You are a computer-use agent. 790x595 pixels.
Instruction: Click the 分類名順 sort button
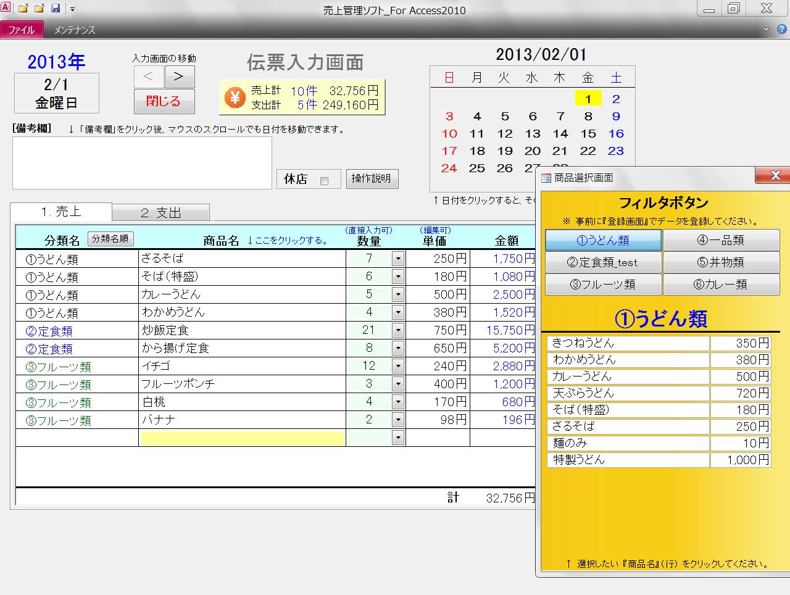pos(110,239)
